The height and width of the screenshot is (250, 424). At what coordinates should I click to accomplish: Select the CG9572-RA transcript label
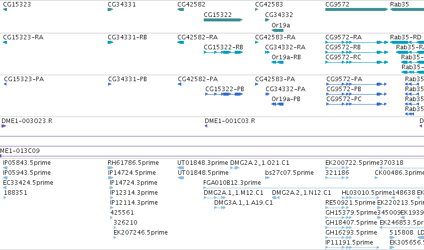coord(343,37)
